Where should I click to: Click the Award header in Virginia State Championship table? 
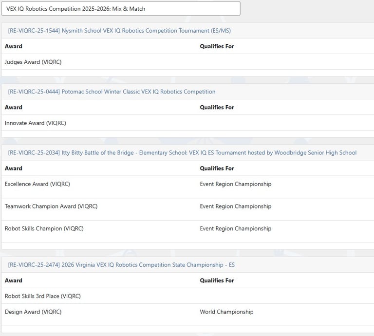[13, 280]
